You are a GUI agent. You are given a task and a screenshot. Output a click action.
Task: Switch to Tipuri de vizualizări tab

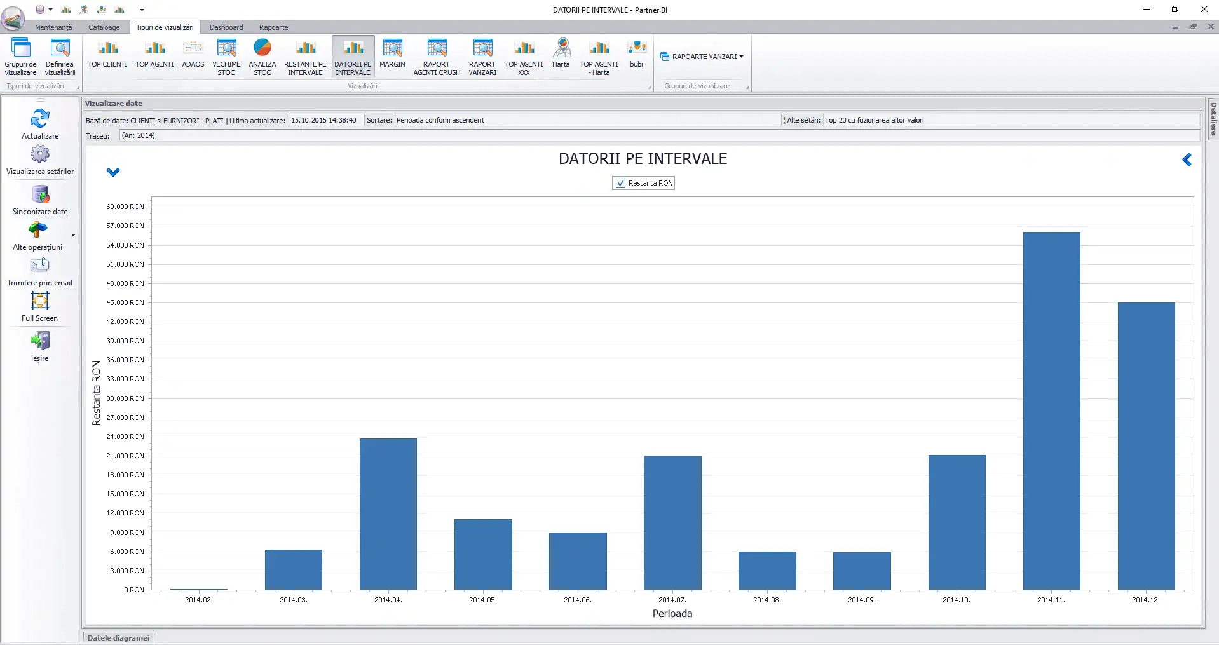click(165, 27)
